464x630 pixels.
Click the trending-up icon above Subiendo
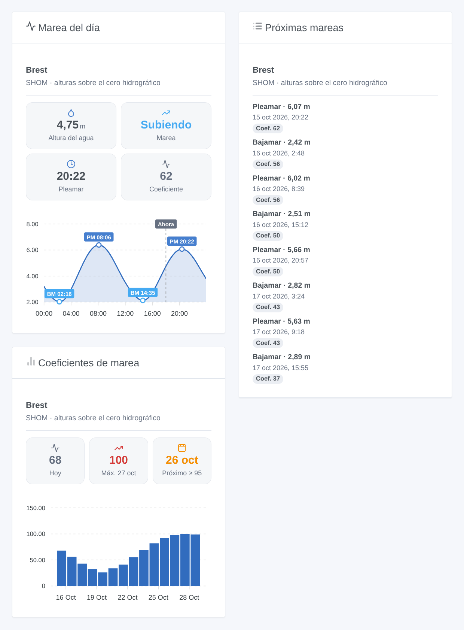click(x=166, y=113)
